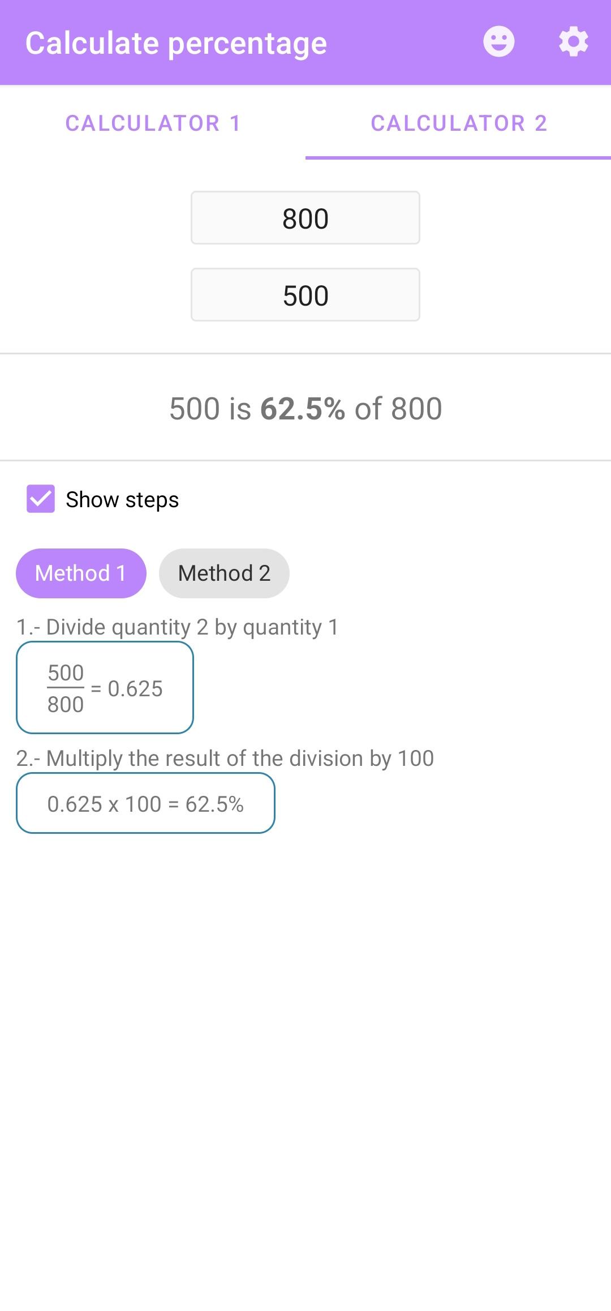Switch to the Method 2 chip
This screenshot has height=1311, width=611.
pos(224,573)
